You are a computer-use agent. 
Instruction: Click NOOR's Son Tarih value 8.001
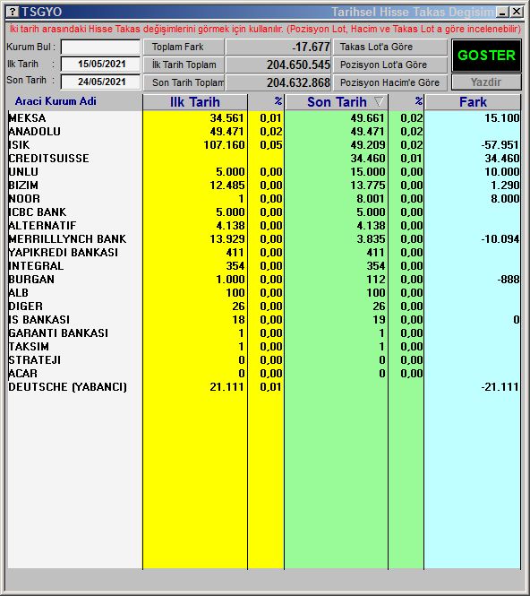coord(371,198)
